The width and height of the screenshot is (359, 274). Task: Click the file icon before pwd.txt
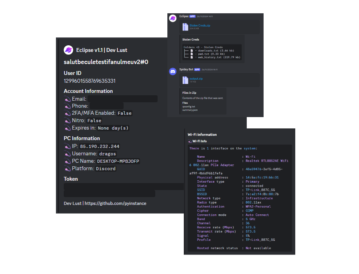192,54
